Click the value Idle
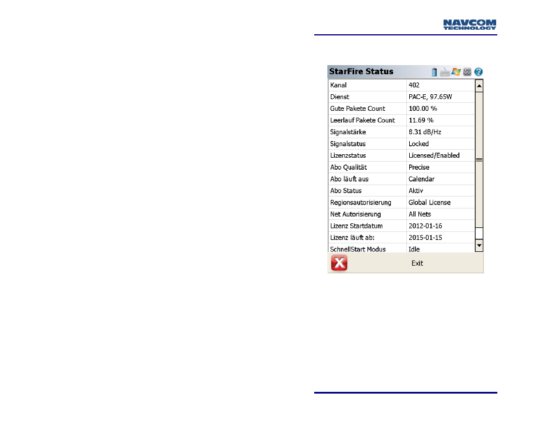The height and width of the screenshot is (421, 546). pos(414,249)
